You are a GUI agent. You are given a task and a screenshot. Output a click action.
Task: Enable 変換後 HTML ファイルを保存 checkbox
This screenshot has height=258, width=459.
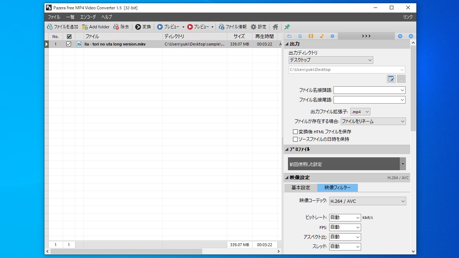coord(295,132)
